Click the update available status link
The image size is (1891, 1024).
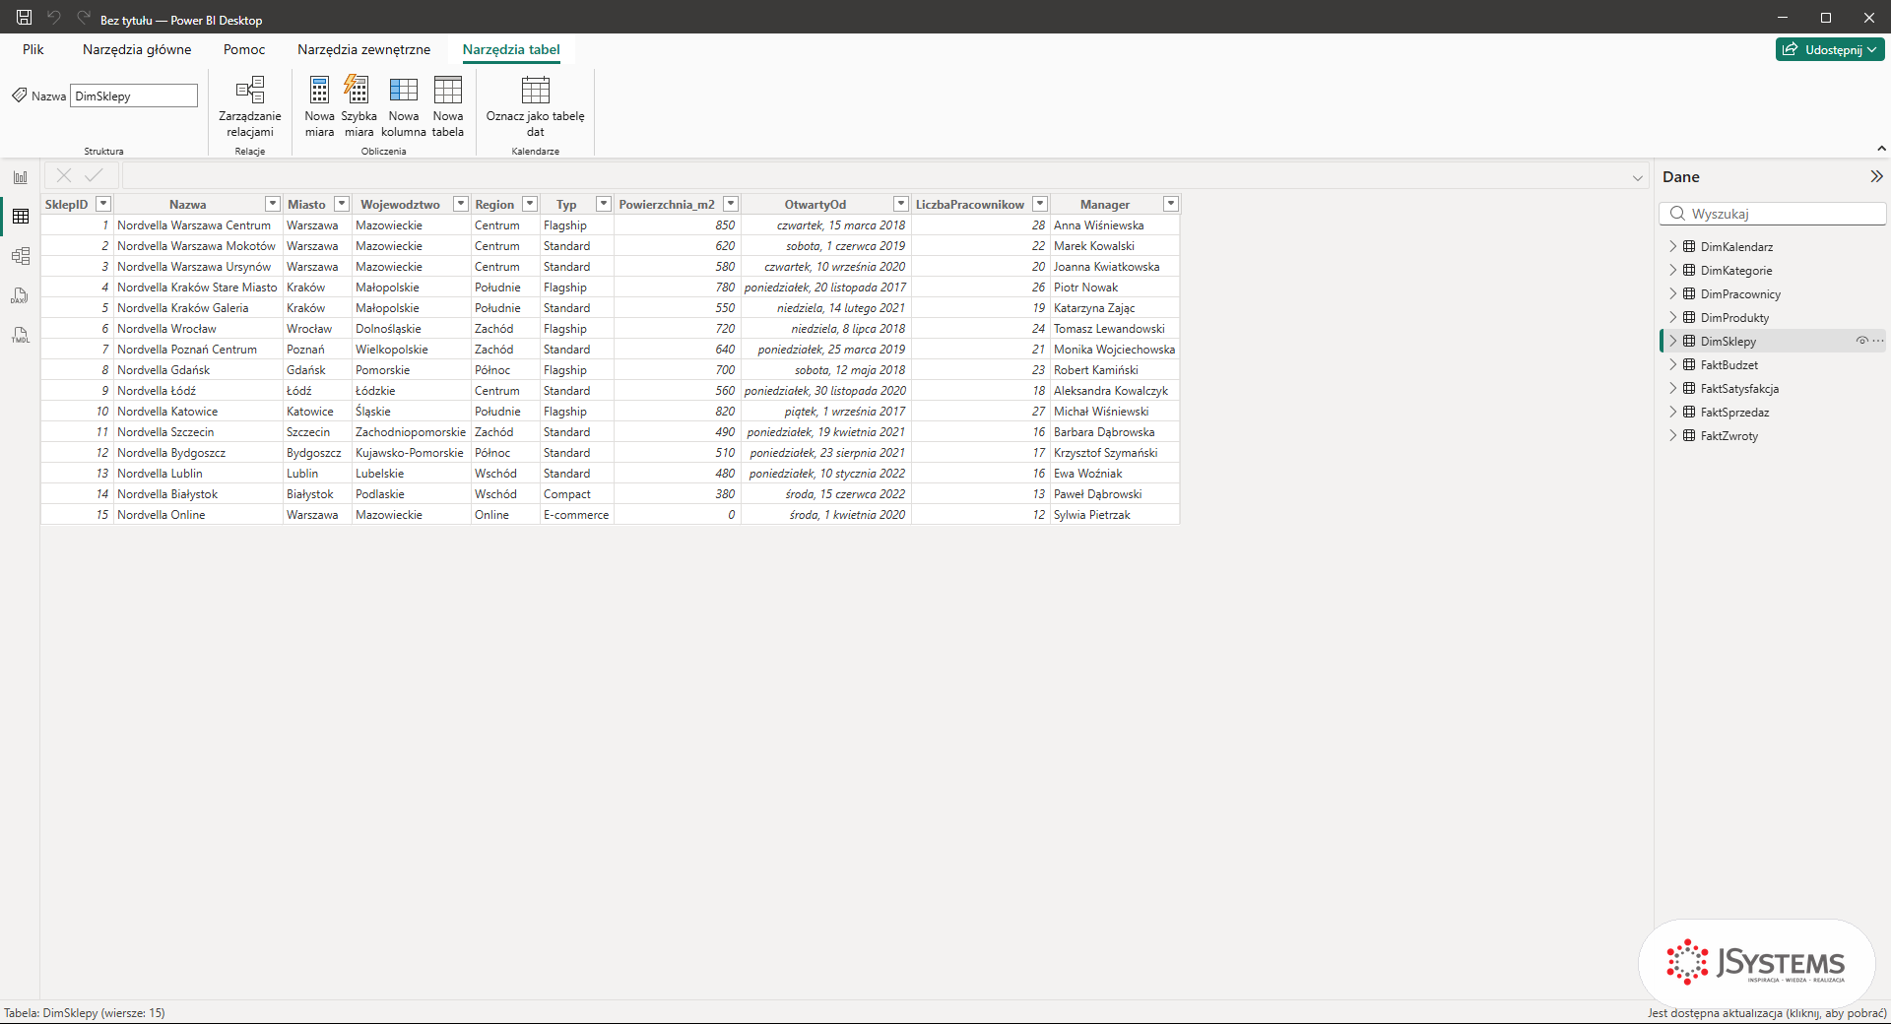click(x=1767, y=1013)
